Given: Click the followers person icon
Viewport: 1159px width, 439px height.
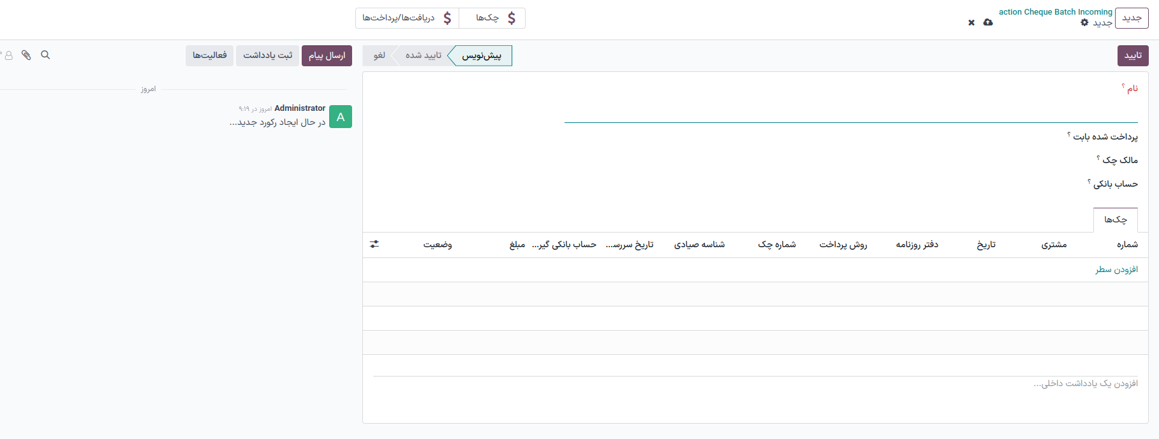Looking at the screenshot, I should click(8, 55).
